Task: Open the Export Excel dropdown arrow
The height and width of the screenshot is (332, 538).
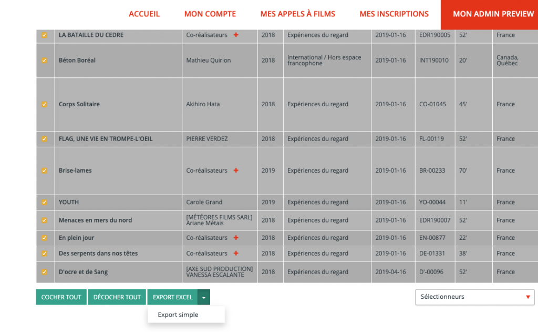Action: 204,297
